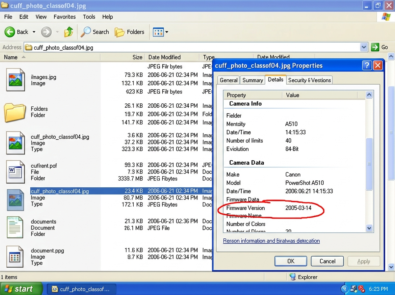Select the Folders folder icon

pyautogui.click(x=15, y=112)
